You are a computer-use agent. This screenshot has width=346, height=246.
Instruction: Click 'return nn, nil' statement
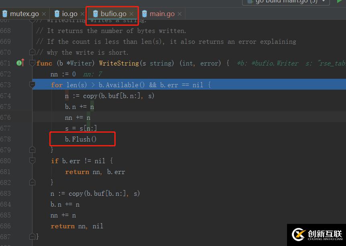[x=77, y=226]
